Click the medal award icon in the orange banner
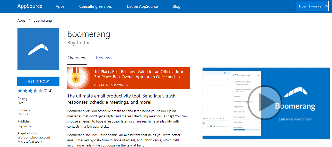332x147 pixels. (76, 78)
